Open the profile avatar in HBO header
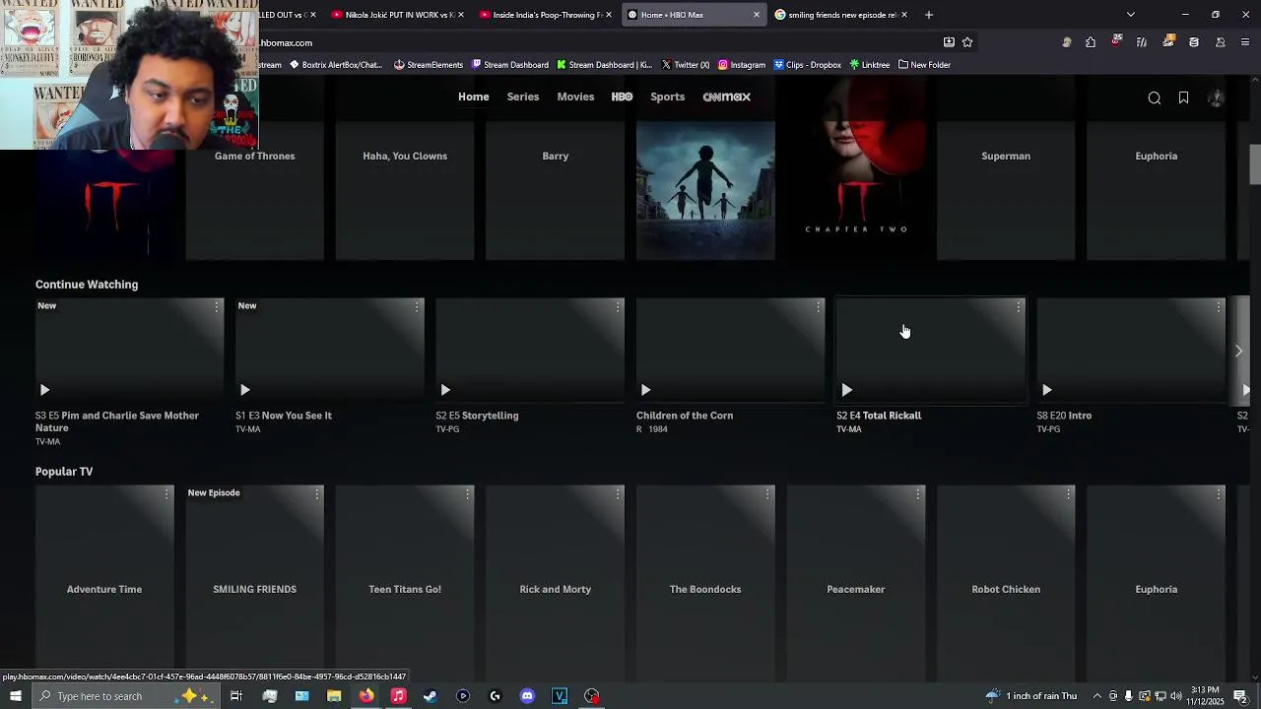The height and width of the screenshot is (709, 1261). [1216, 97]
